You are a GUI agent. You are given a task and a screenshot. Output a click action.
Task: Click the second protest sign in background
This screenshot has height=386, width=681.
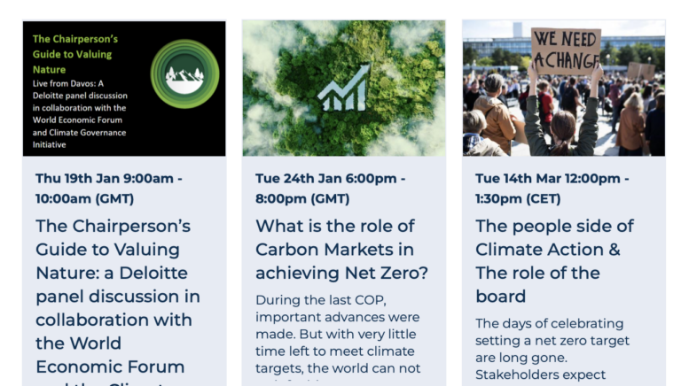pyautogui.click(x=641, y=71)
